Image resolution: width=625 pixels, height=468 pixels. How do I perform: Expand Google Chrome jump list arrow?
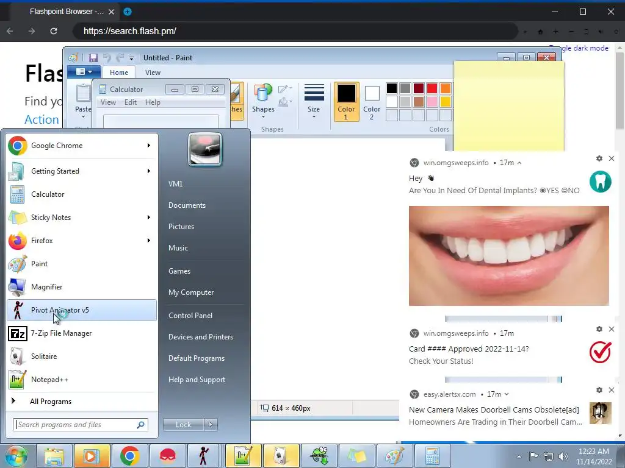click(x=149, y=146)
